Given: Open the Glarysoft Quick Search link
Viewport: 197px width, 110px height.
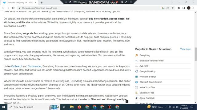Looking at the screenshot, I should (x=151, y=82).
